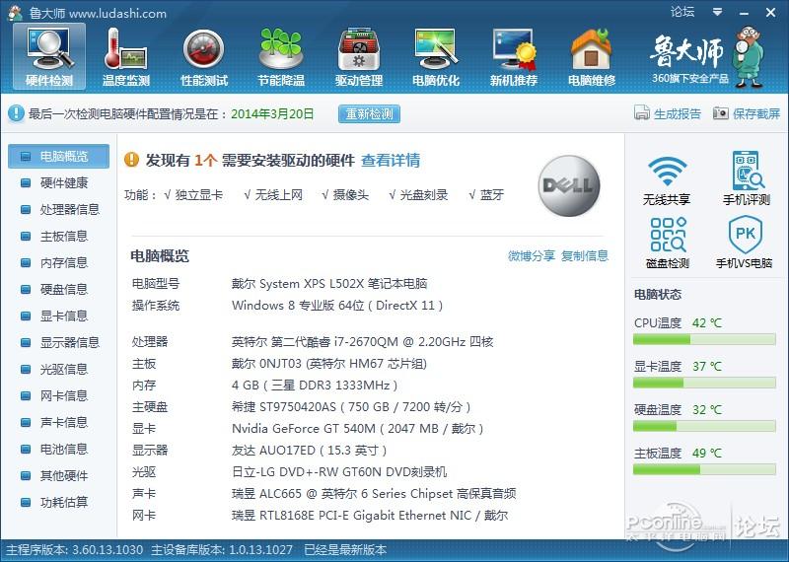Viewport: 789px width, 562px height.
Task: Click the 戴尔 0NJT03 motherboard text
Action: 329,364
